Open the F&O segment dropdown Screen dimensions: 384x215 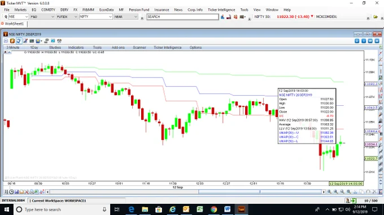pos(42,16)
